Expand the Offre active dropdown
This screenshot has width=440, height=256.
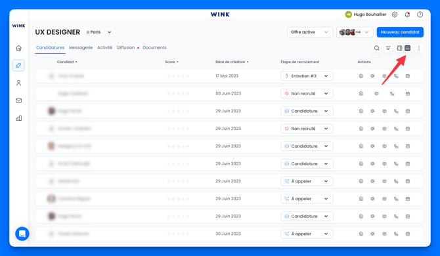click(309, 32)
